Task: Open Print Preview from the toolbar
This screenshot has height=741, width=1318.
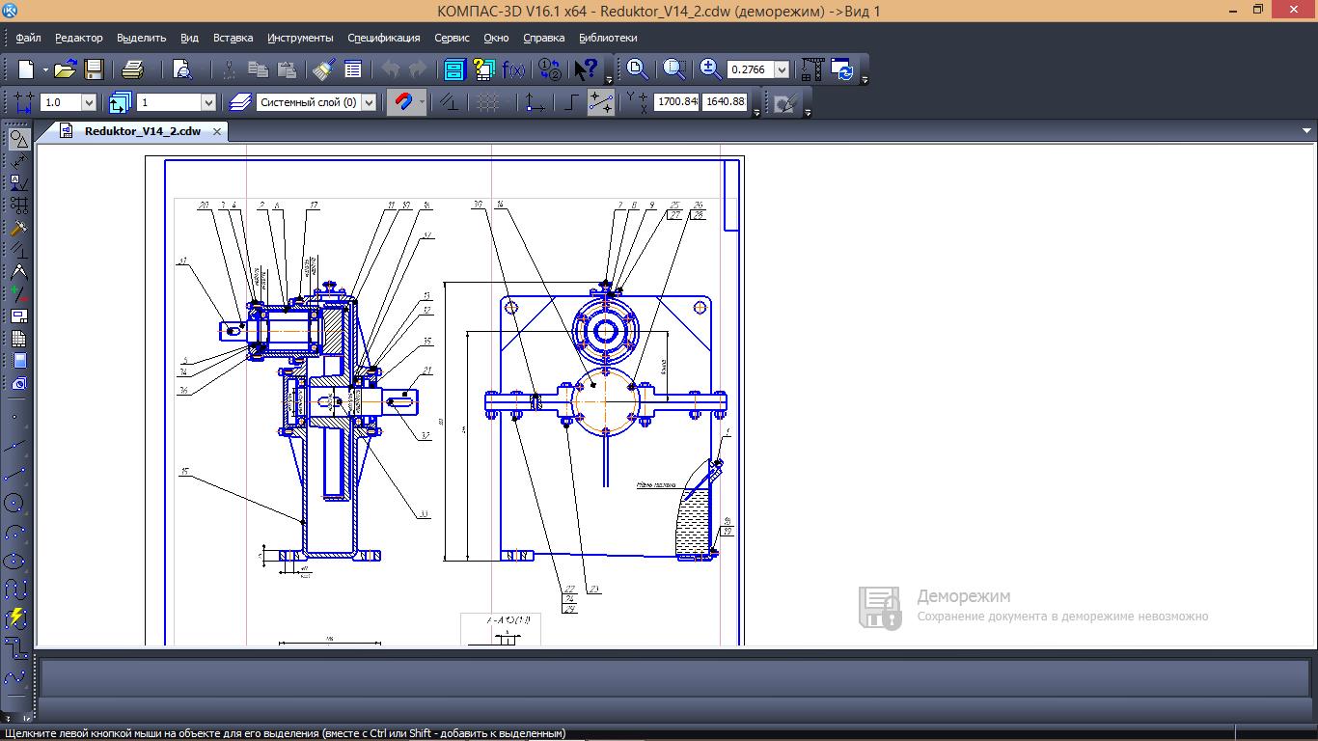Action: coord(182,69)
